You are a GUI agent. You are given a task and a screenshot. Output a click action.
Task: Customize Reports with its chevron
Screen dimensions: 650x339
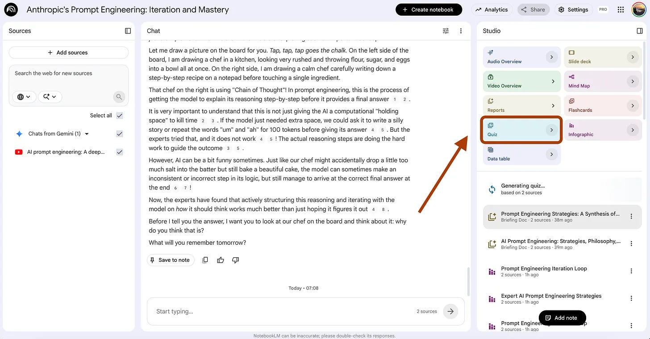[553, 106]
